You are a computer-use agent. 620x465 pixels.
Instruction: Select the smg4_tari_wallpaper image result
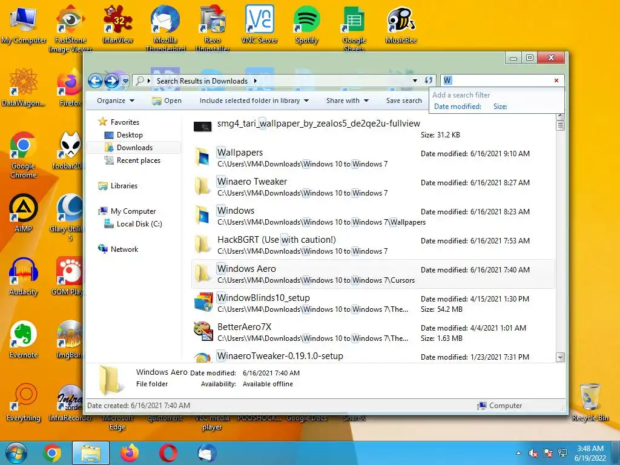click(373, 128)
